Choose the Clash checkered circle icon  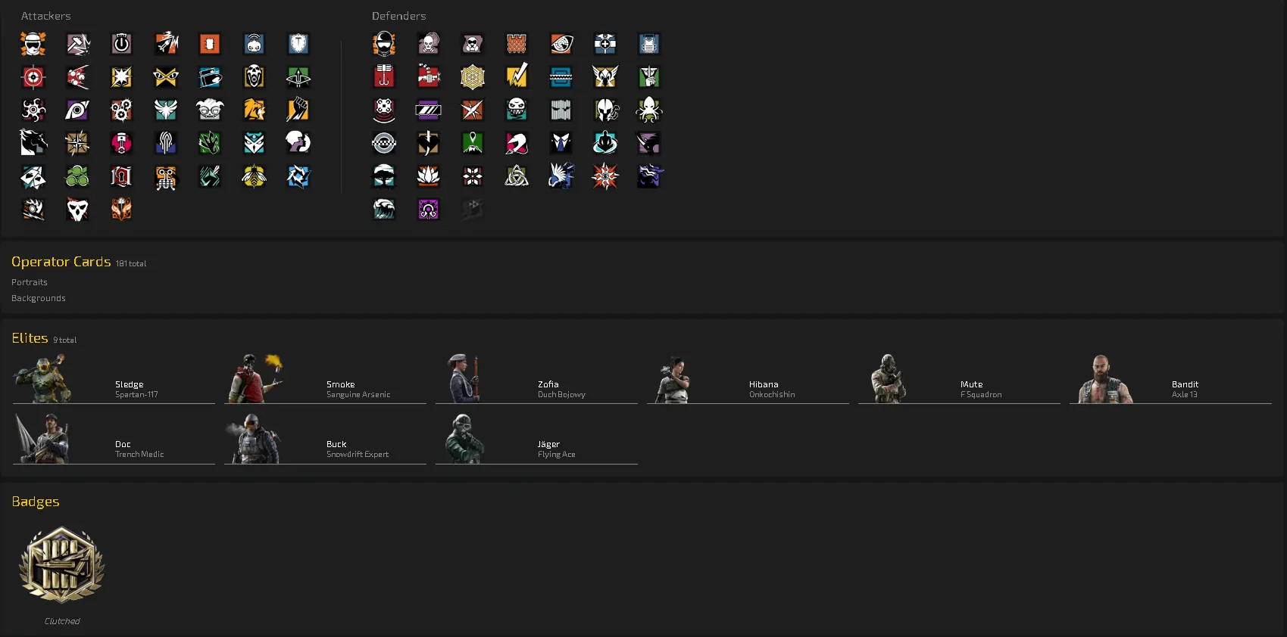(384, 143)
